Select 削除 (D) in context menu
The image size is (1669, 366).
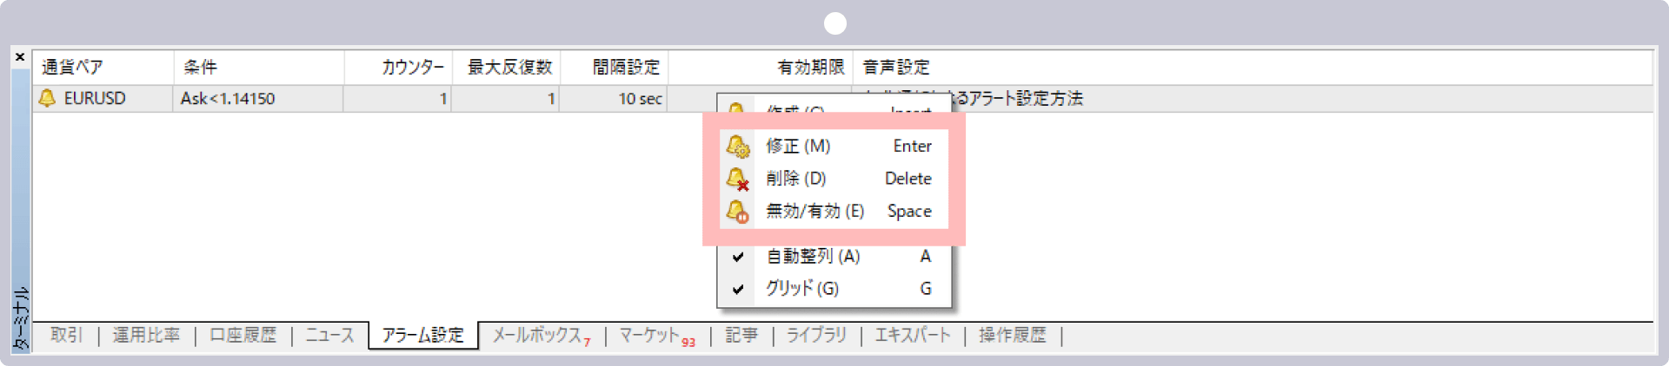[x=796, y=179]
